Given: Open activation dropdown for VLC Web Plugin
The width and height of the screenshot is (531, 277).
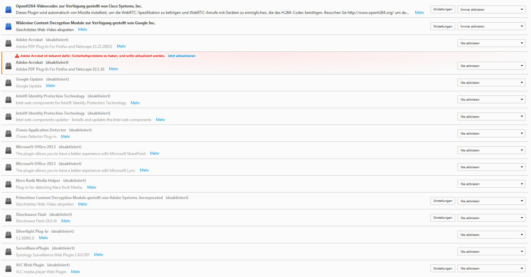Looking at the screenshot, I should tap(491, 268).
